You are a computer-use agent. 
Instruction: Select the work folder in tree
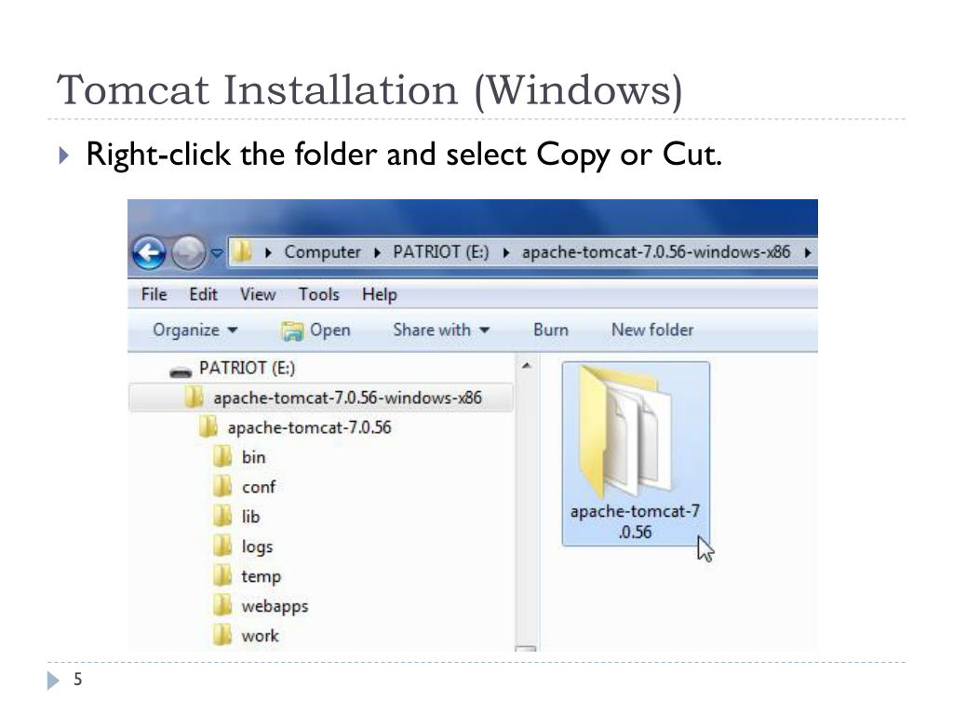coord(261,636)
